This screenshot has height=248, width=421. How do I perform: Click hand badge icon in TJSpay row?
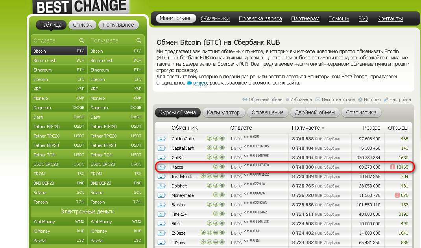[x=222, y=242]
